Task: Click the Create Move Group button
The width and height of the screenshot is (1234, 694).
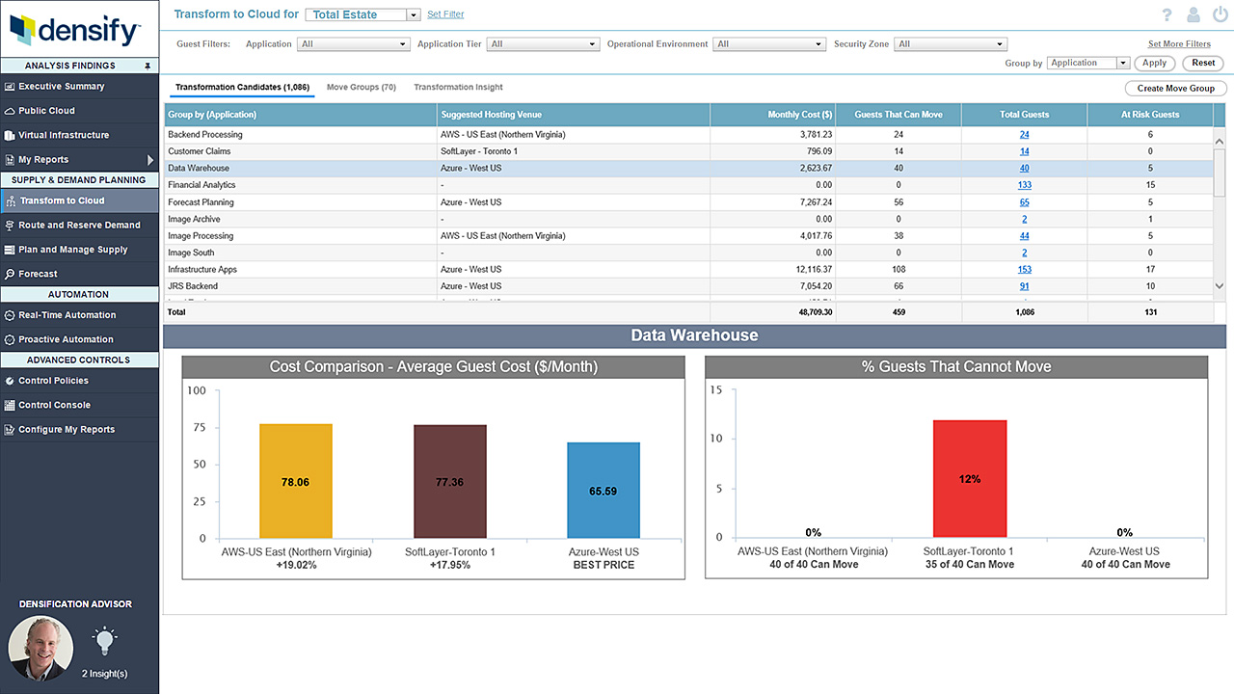Action: (x=1176, y=88)
